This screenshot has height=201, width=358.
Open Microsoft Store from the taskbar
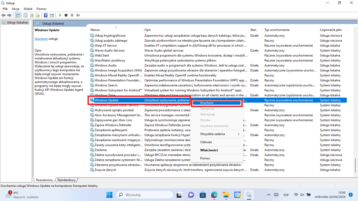(x=203, y=195)
